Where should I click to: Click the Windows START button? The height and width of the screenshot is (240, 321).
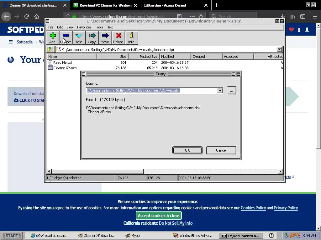[12, 236]
